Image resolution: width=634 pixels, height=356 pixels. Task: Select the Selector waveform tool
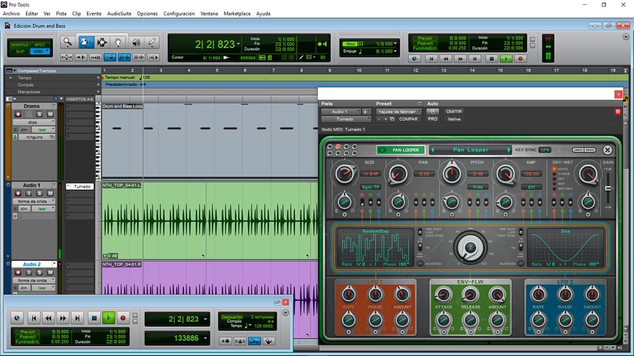[101, 42]
